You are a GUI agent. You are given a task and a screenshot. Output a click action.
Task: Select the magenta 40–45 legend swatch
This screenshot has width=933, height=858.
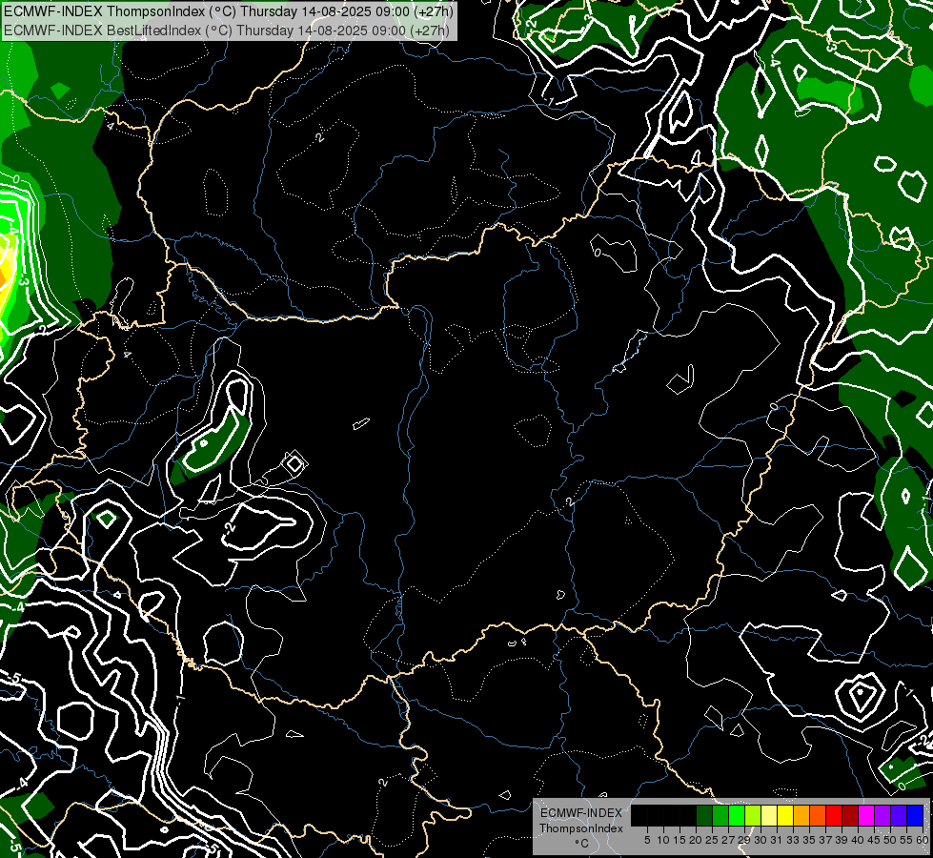point(866,816)
